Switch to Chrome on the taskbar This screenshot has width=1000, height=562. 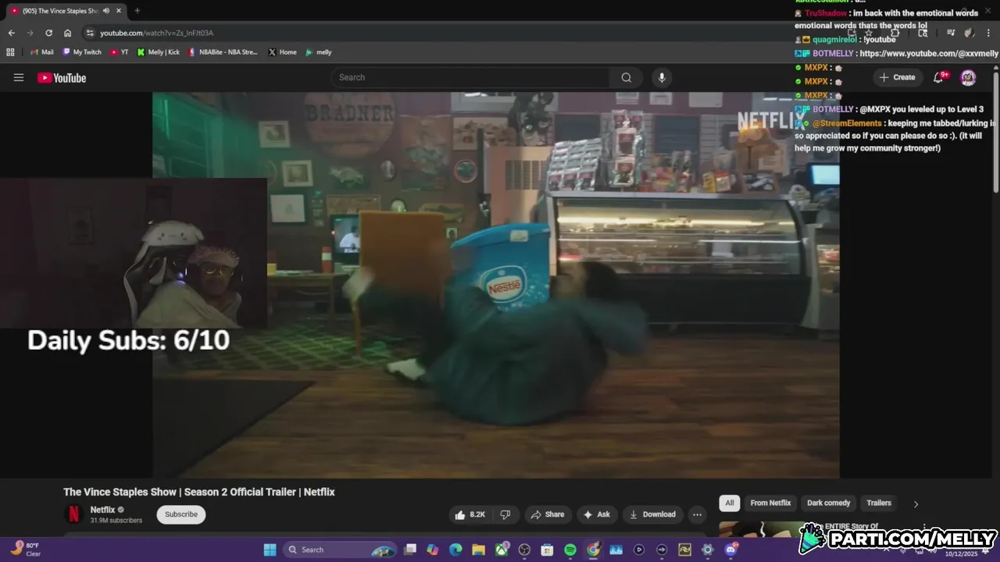pyautogui.click(x=593, y=550)
